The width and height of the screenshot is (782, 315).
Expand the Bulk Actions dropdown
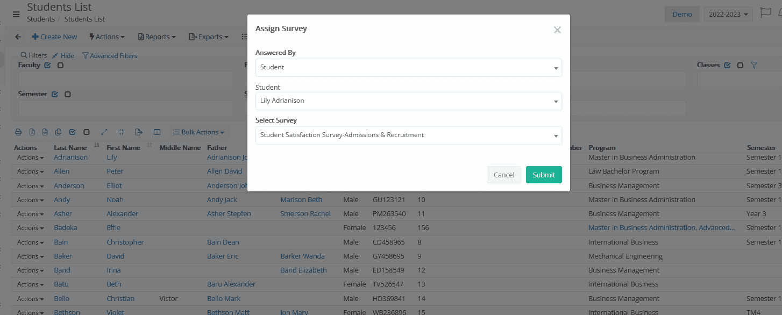[198, 132]
